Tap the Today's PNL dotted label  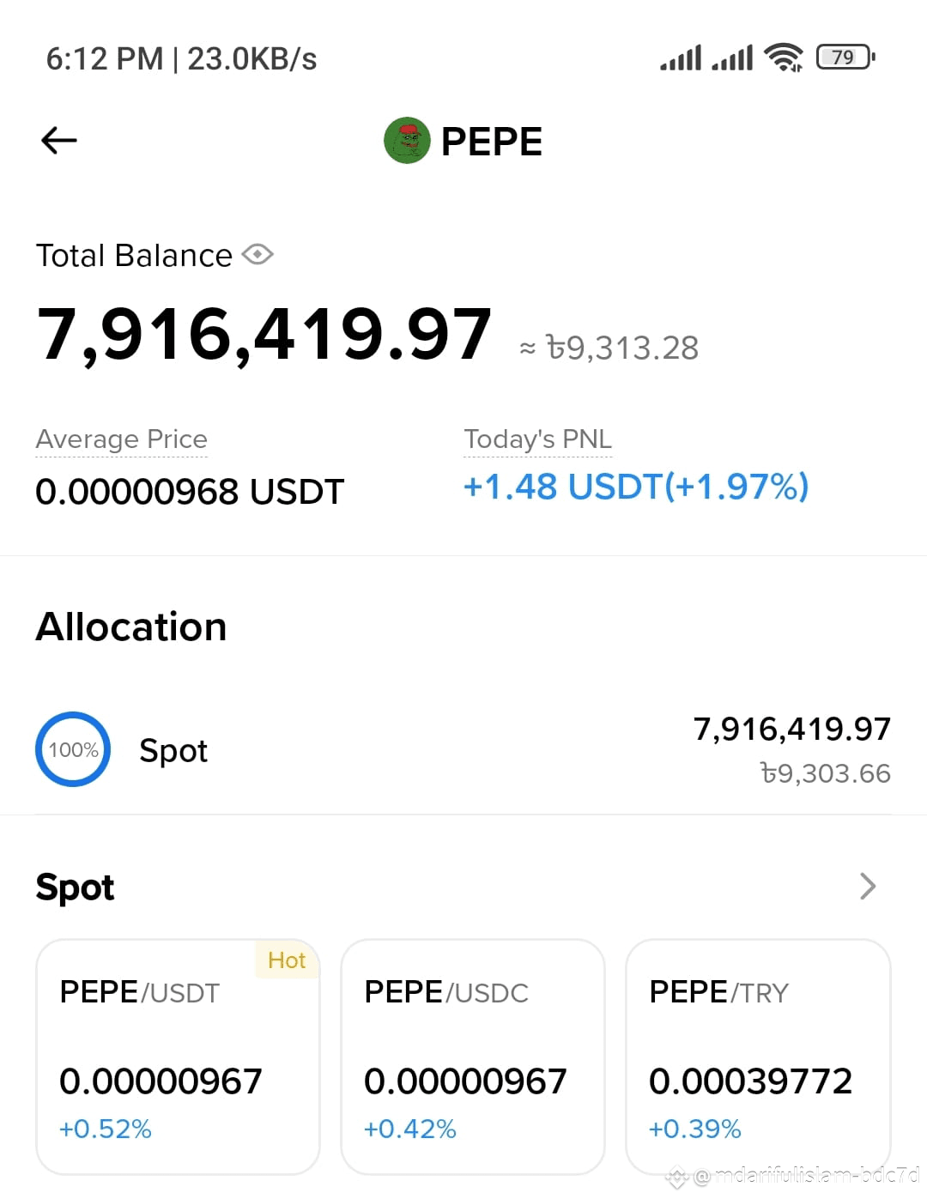538,439
